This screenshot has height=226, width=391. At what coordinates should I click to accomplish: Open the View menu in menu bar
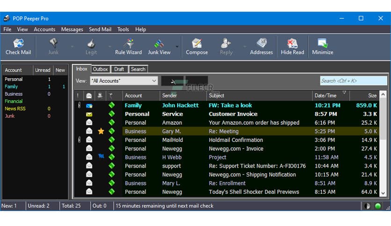coord(22,29)
